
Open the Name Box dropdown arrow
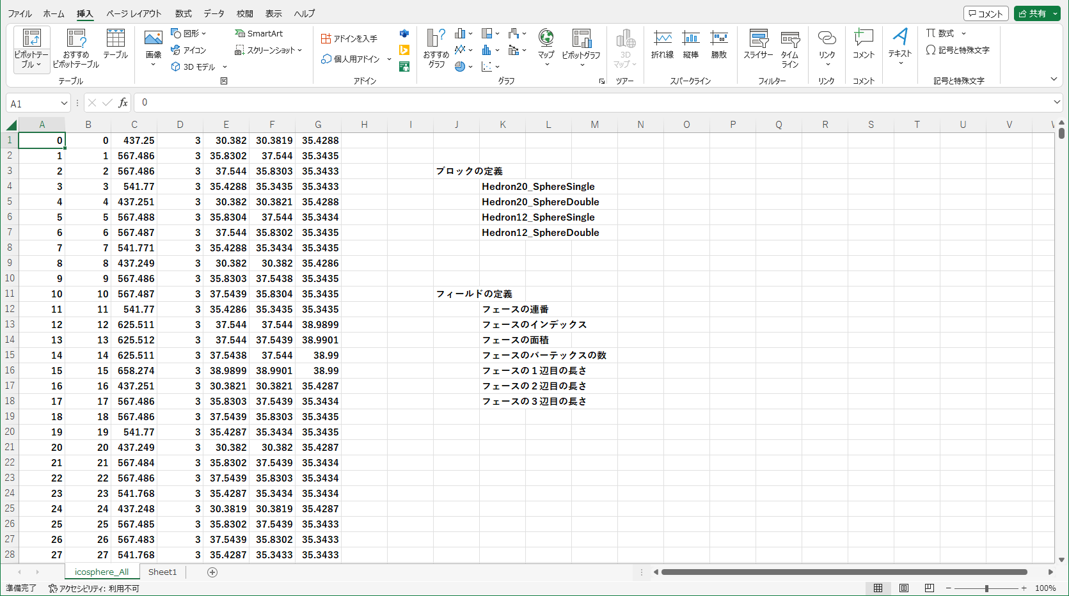point(64,103)
